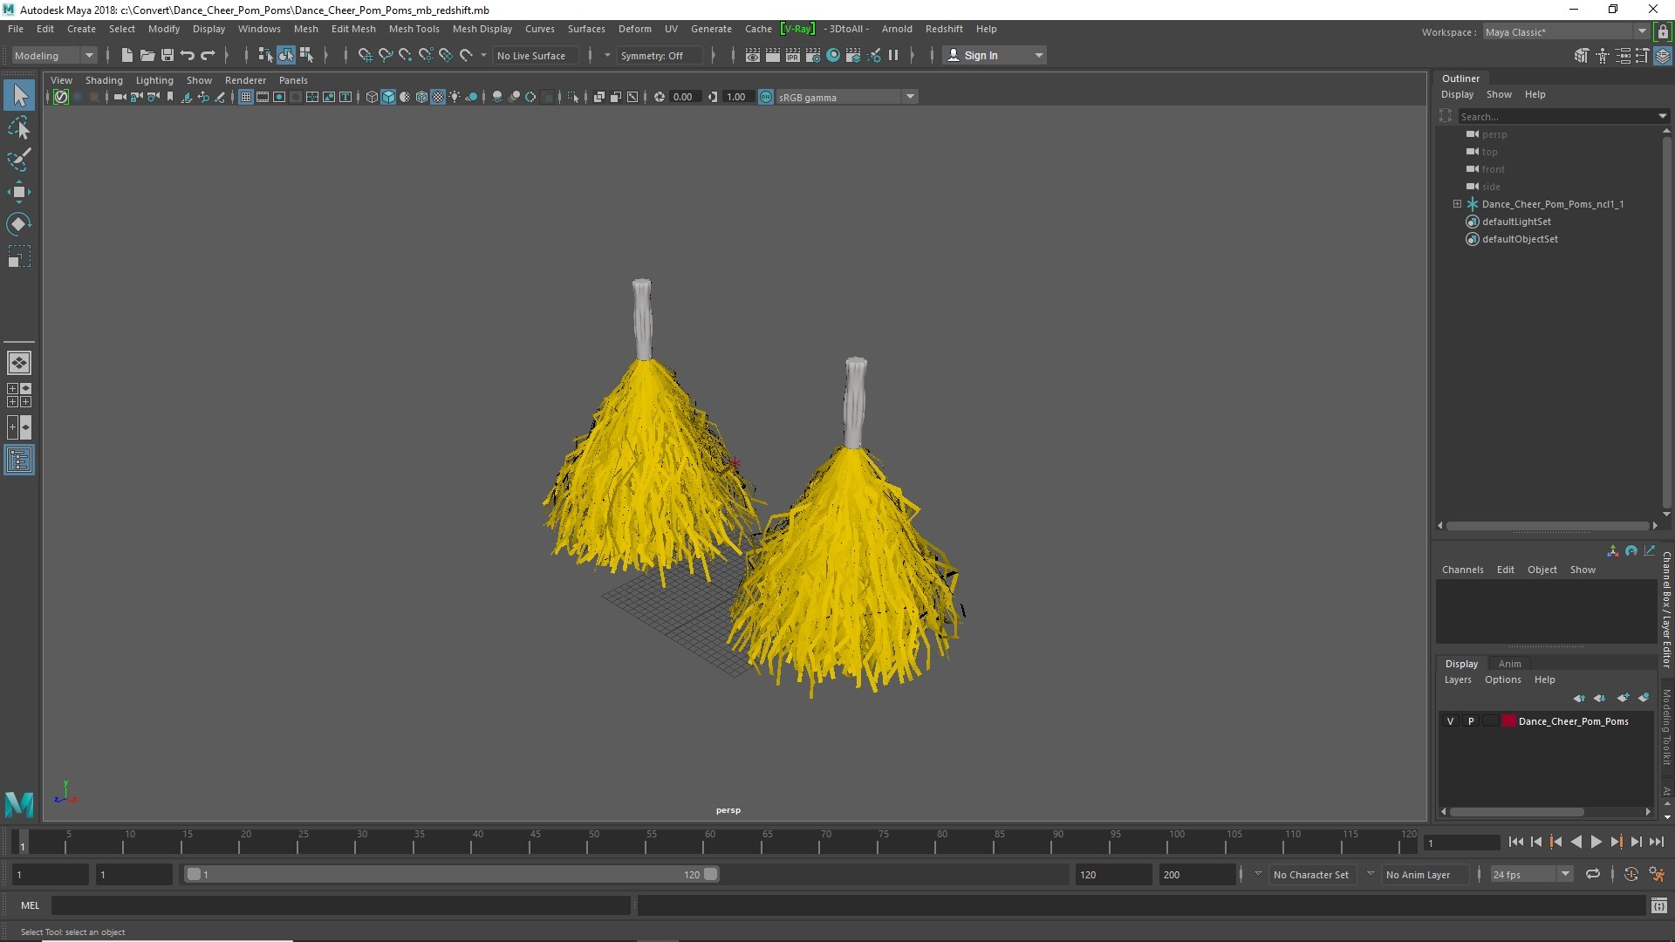The image size is (1675, 942).
Task: Expand the Dance_Cheer_Pom_Poms_ncl1_1 node
Action: pyautogui.click(x=1457, y=204)
